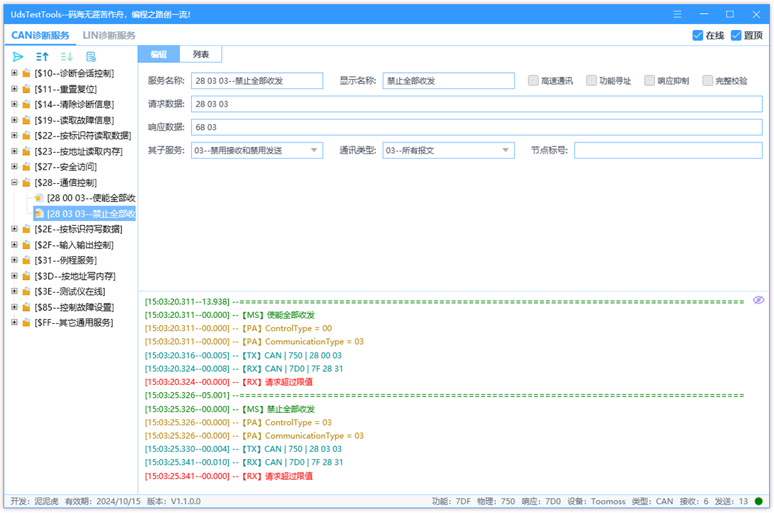Toggle the log visibility eye icon
774x513 pixels.
[x=758, y=300]
